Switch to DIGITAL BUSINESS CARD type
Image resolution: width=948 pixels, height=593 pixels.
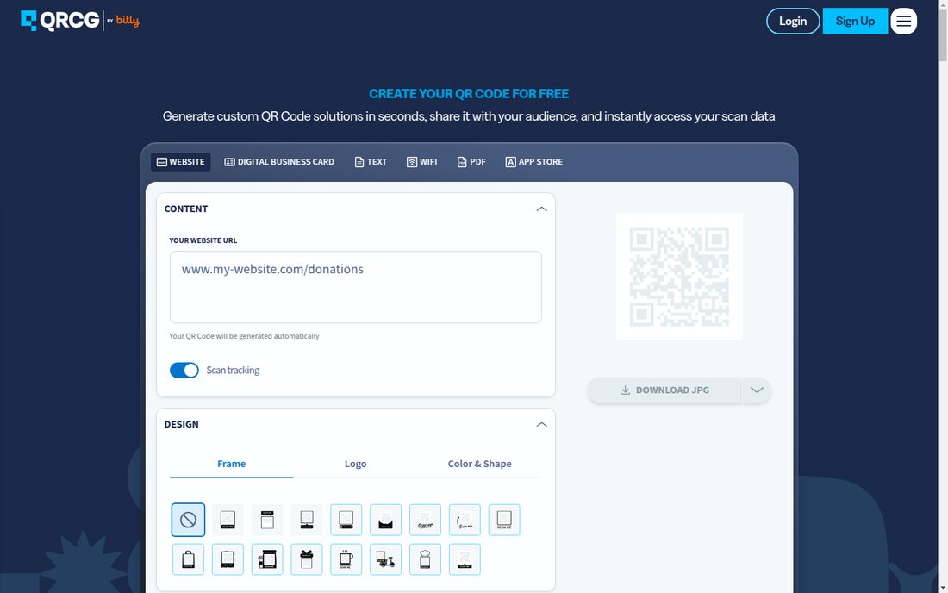(279, 162)
